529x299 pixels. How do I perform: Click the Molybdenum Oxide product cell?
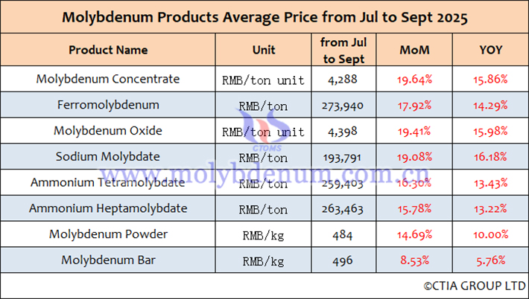108,131
